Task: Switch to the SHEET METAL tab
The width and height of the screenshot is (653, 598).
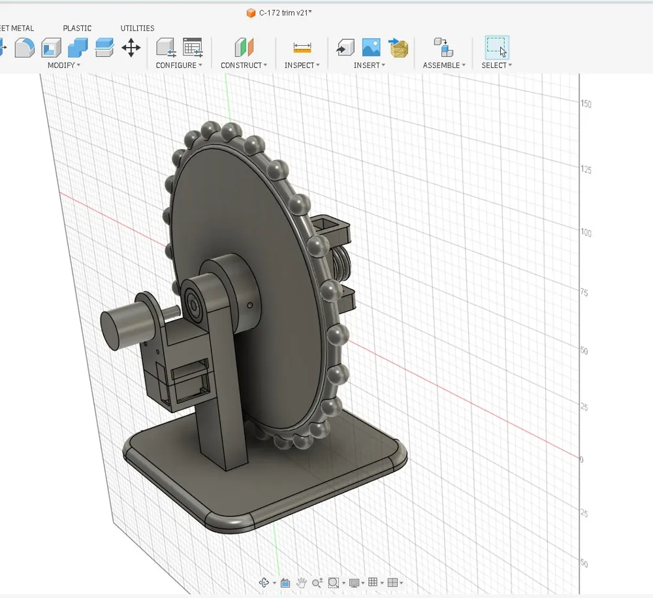Action: (x=17, y=28)
